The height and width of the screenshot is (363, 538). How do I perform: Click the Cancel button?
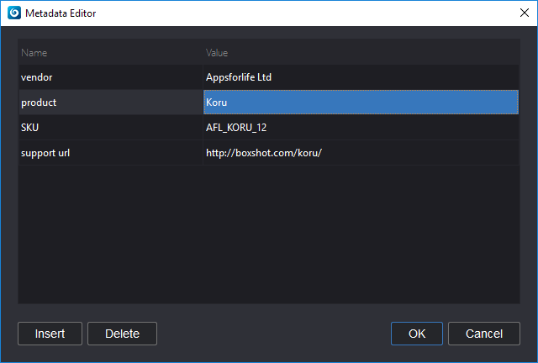pyautogui.click(x=484, y=334)
